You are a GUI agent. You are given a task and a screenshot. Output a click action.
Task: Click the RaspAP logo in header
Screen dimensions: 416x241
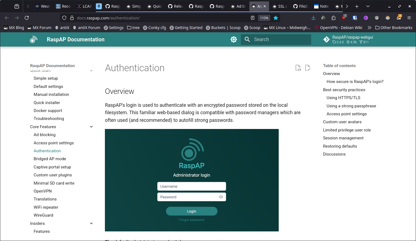point(33,39)
